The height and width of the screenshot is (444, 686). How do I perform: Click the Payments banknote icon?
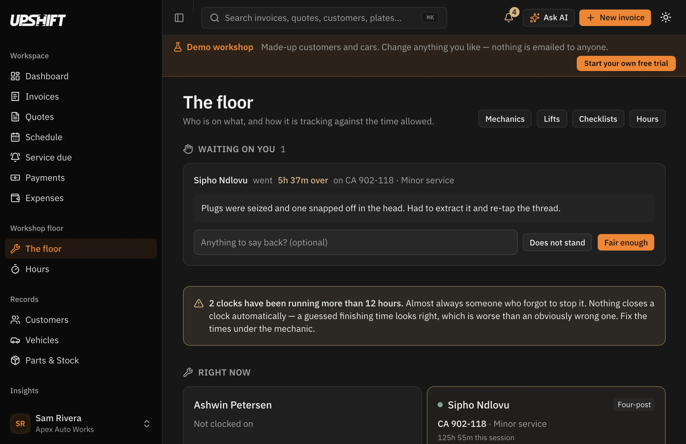tap(15, 178)
